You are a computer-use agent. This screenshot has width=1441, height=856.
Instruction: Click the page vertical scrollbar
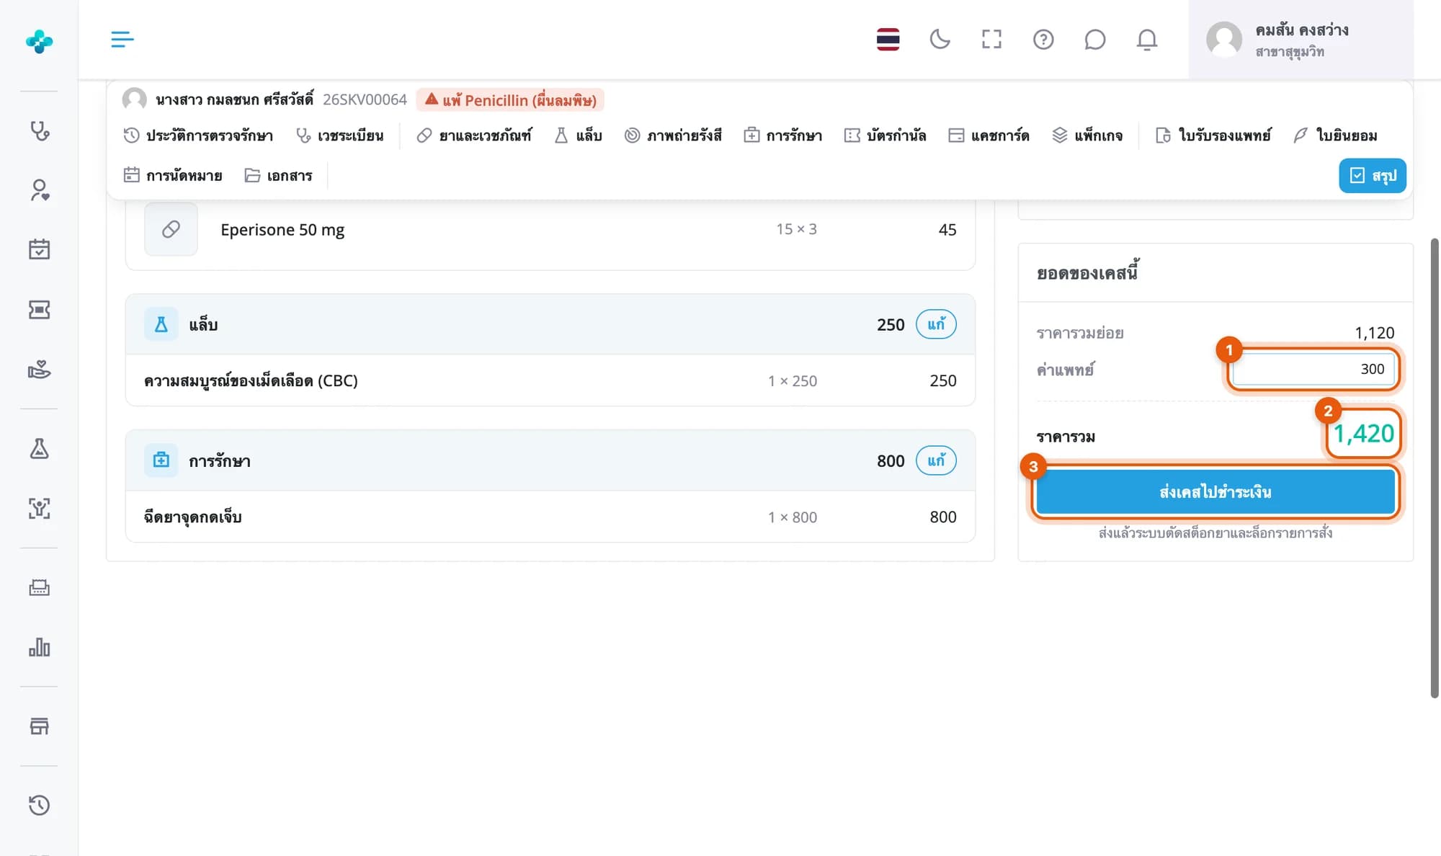pos(1434,468)
